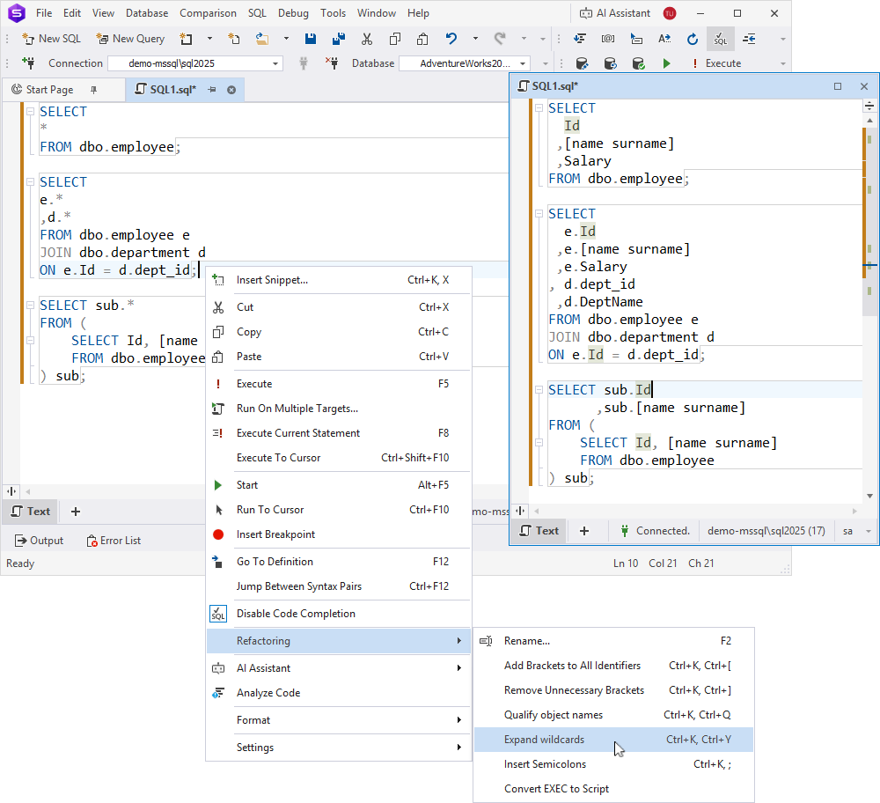Click the New Document icon with star

point(234,39)
